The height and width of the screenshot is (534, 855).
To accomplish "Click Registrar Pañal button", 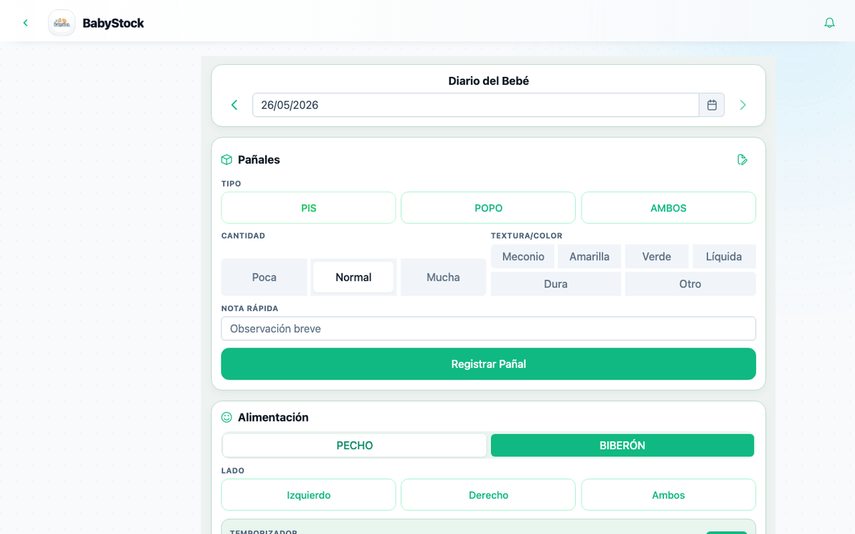I will coord(488,364).
